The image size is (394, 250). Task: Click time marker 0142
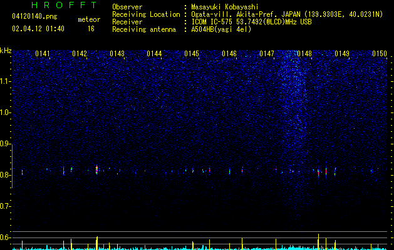80,54
